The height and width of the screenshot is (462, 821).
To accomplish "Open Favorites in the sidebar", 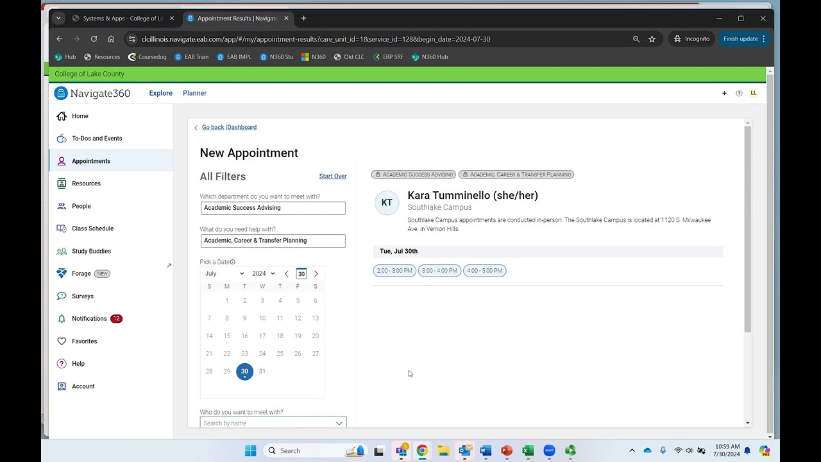I will [84, 341].
